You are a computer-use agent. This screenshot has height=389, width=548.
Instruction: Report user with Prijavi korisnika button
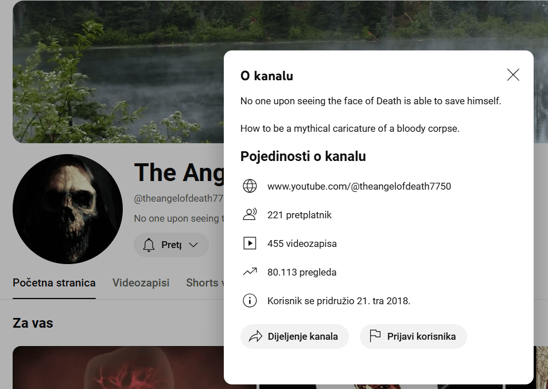click(413, 336)
